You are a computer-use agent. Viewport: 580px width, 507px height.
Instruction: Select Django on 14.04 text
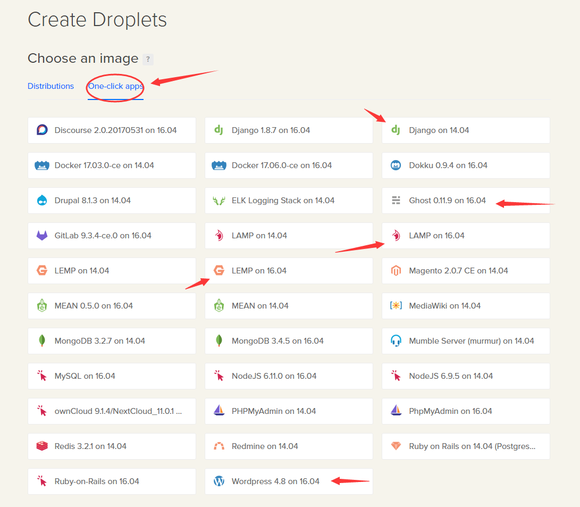point(439,130)
